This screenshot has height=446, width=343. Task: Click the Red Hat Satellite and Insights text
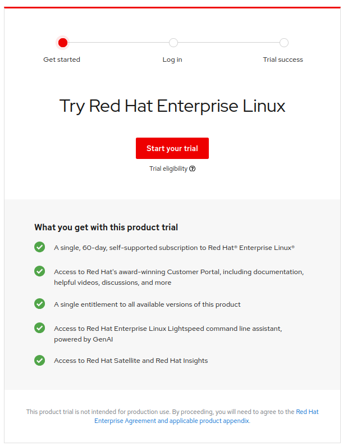pos(131,361)
